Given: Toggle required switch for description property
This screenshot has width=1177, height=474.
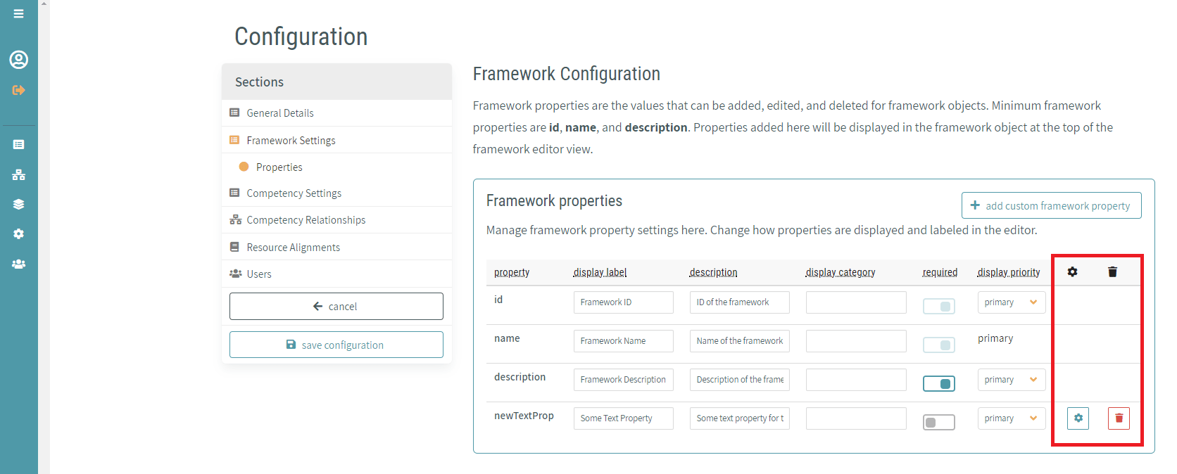Looking at the screenshot, I should (939, 383).
